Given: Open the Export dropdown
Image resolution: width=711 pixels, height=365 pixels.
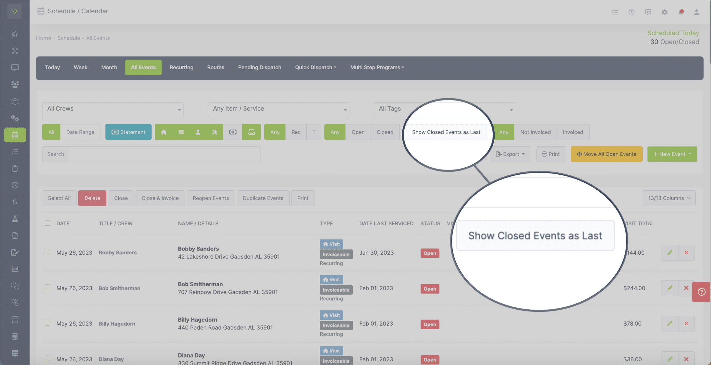Looking at the screenshot, I should point(510,154).
